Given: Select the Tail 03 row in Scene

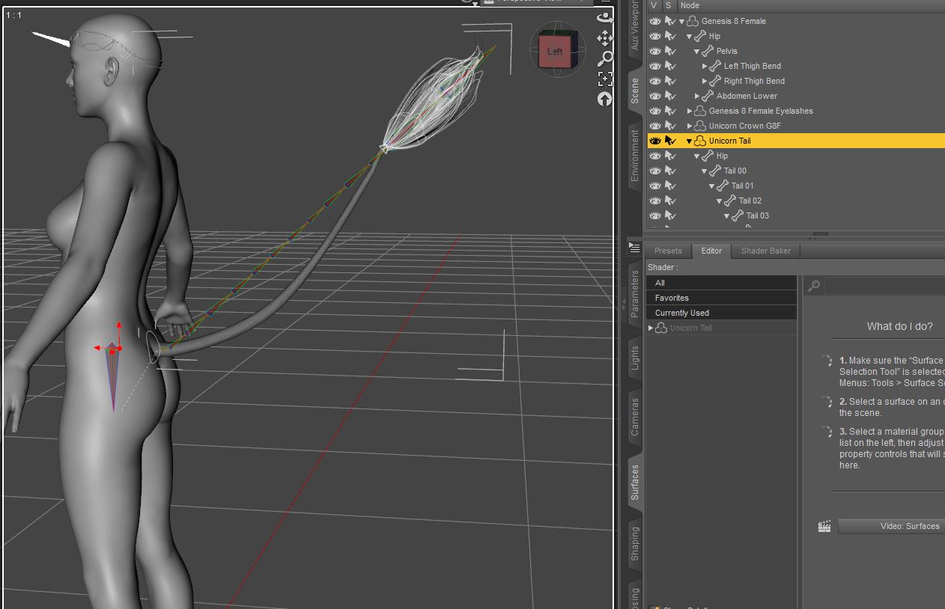Looking at the screenshot, I should (796, 215).
